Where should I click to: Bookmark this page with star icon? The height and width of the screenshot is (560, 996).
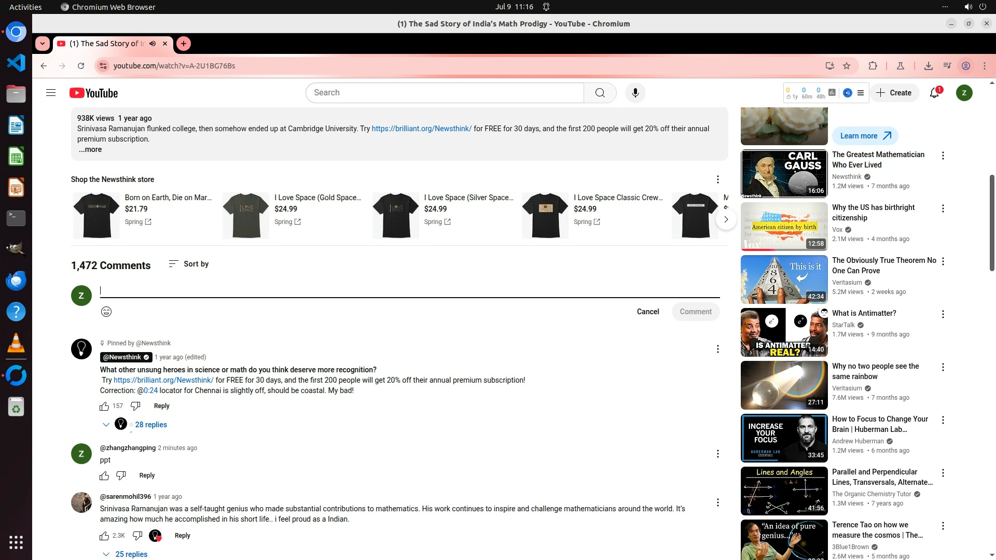pos(847,66)
